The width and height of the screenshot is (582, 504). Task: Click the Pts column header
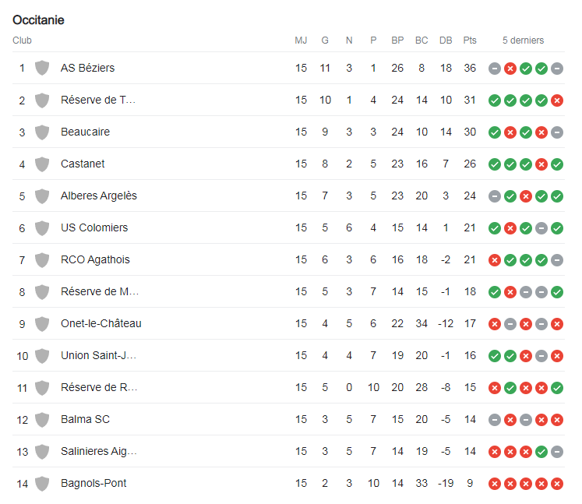pyautogui.click(x=470, y=40)
